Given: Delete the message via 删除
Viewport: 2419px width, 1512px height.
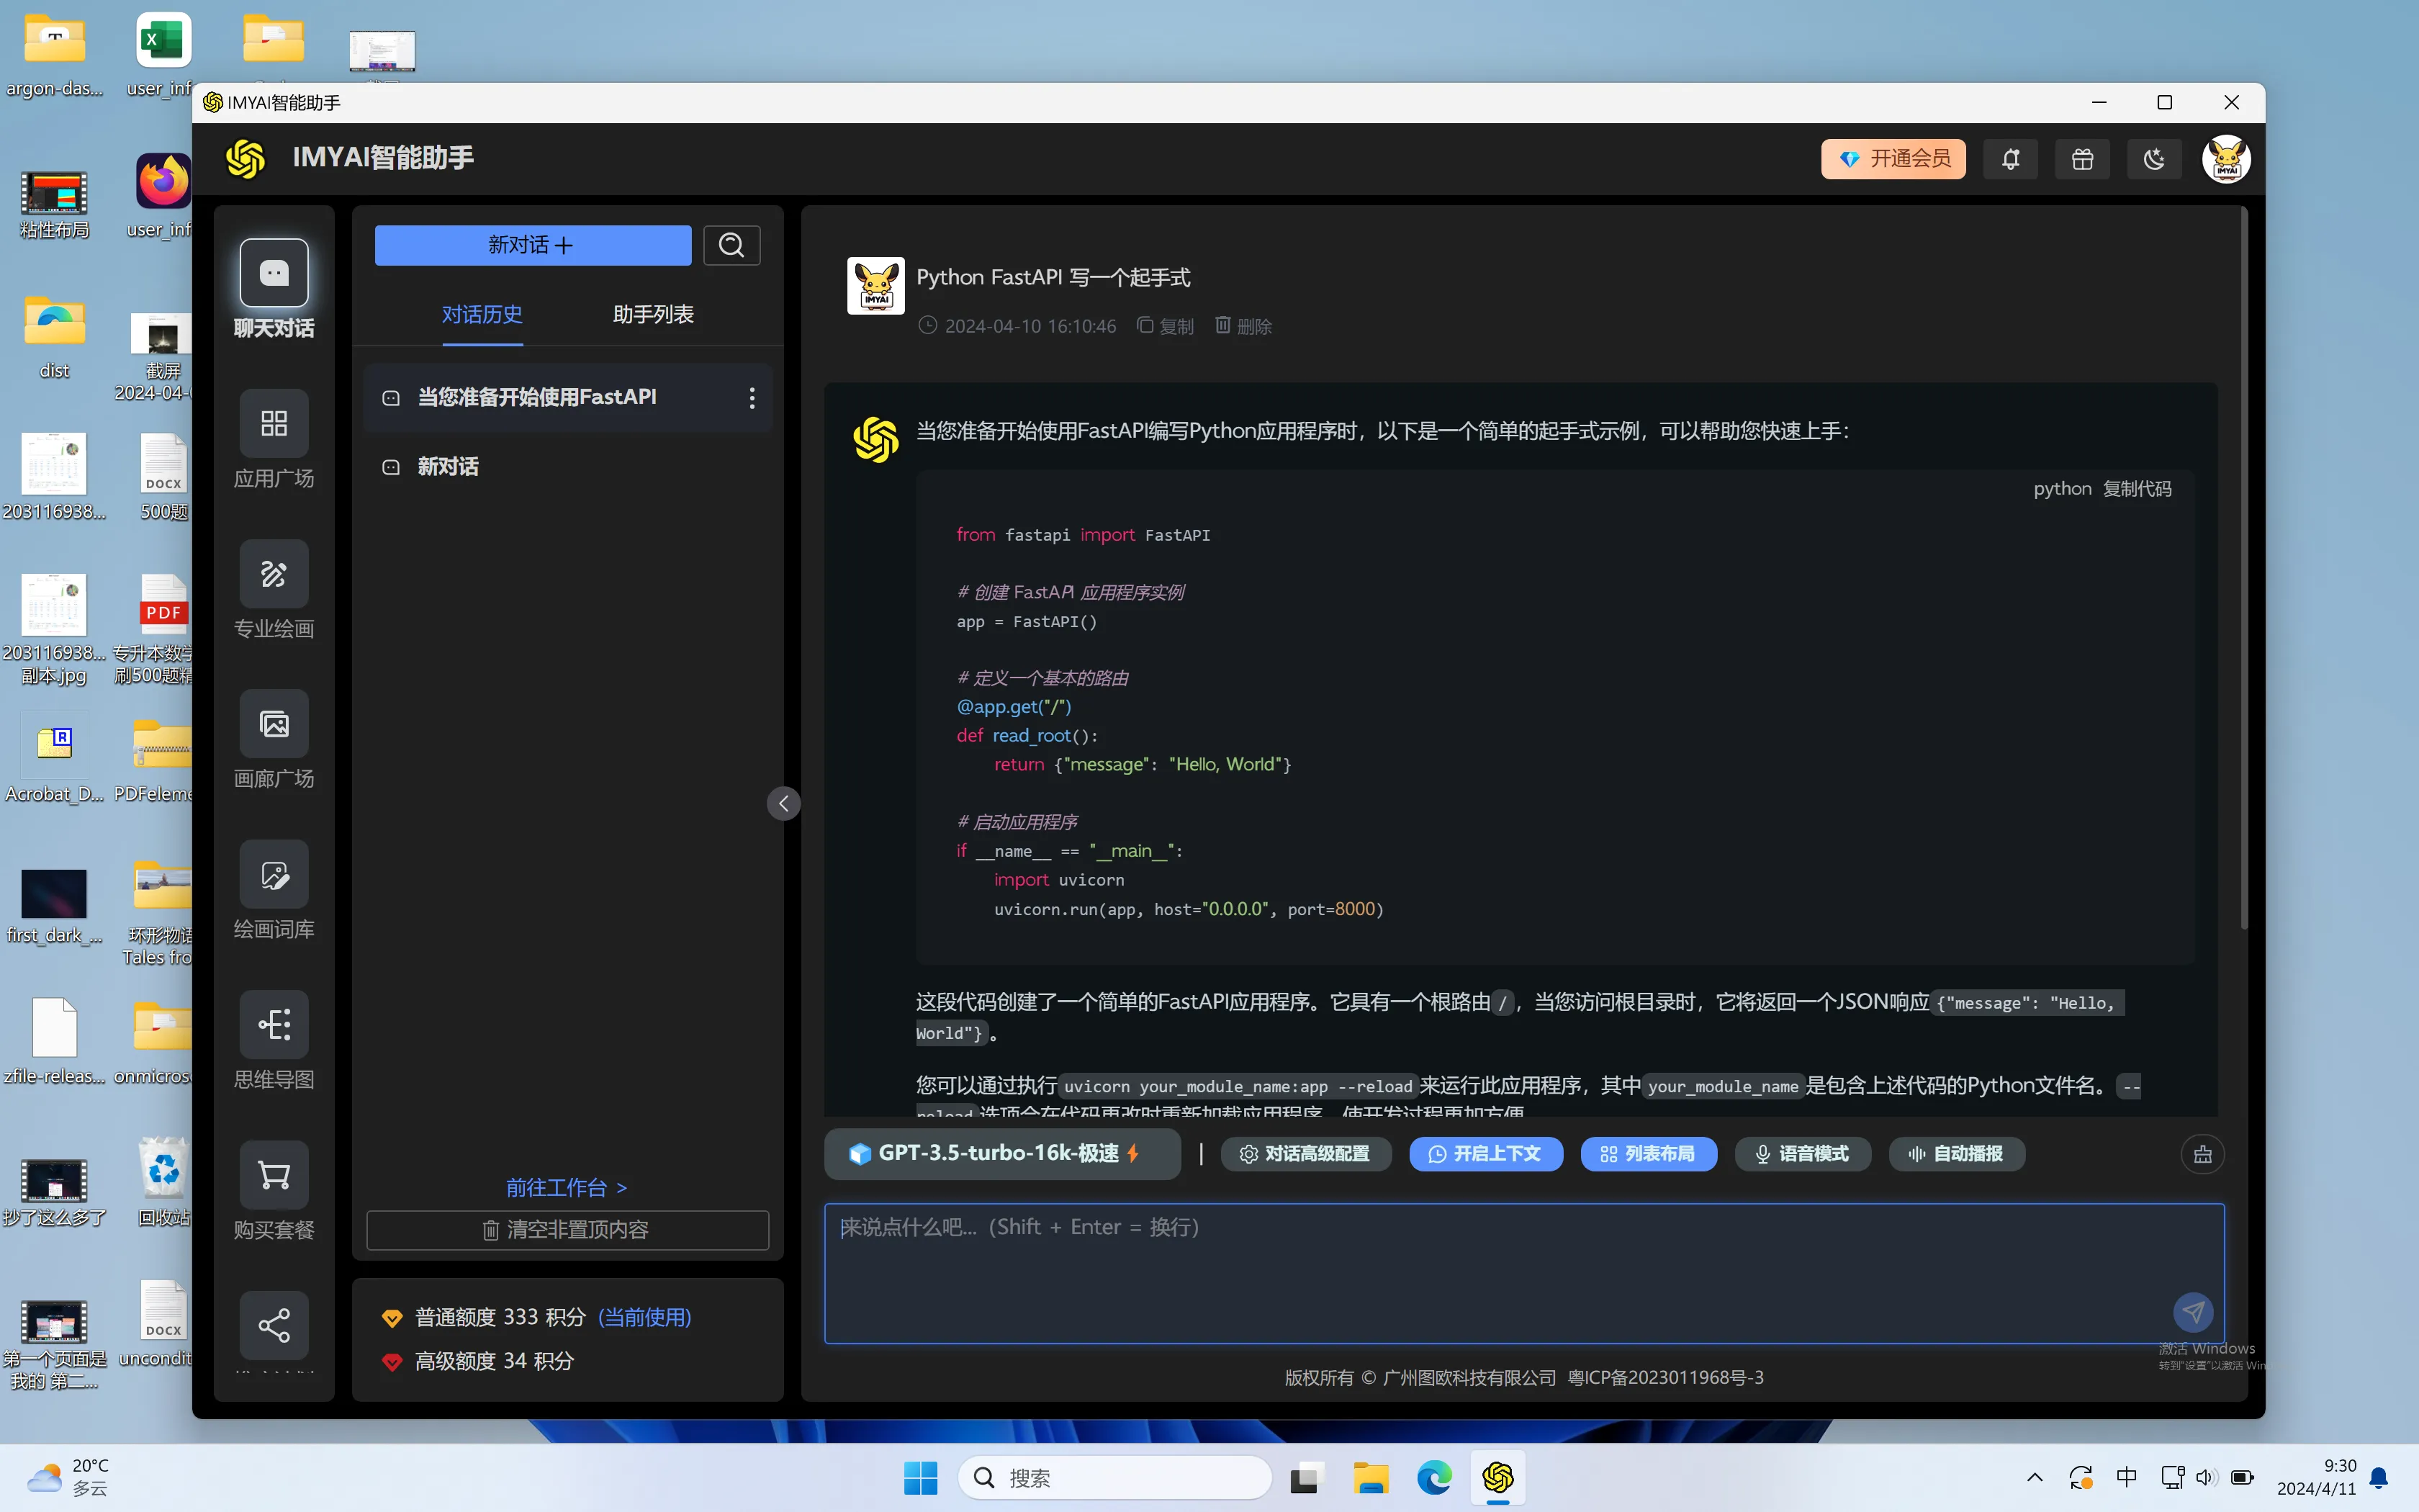Looking at the screenshot, I should point(1243,326).
